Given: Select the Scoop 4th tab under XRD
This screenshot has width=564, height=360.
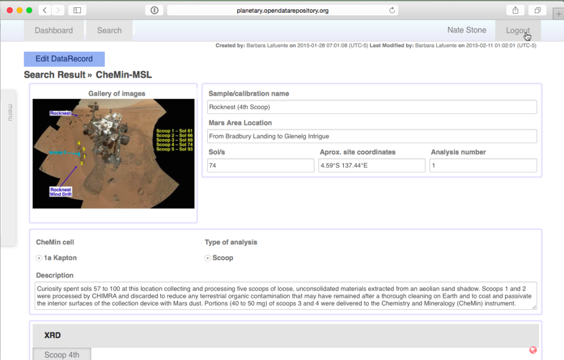Looking at the screenshot, I should (x=62, y=354).
